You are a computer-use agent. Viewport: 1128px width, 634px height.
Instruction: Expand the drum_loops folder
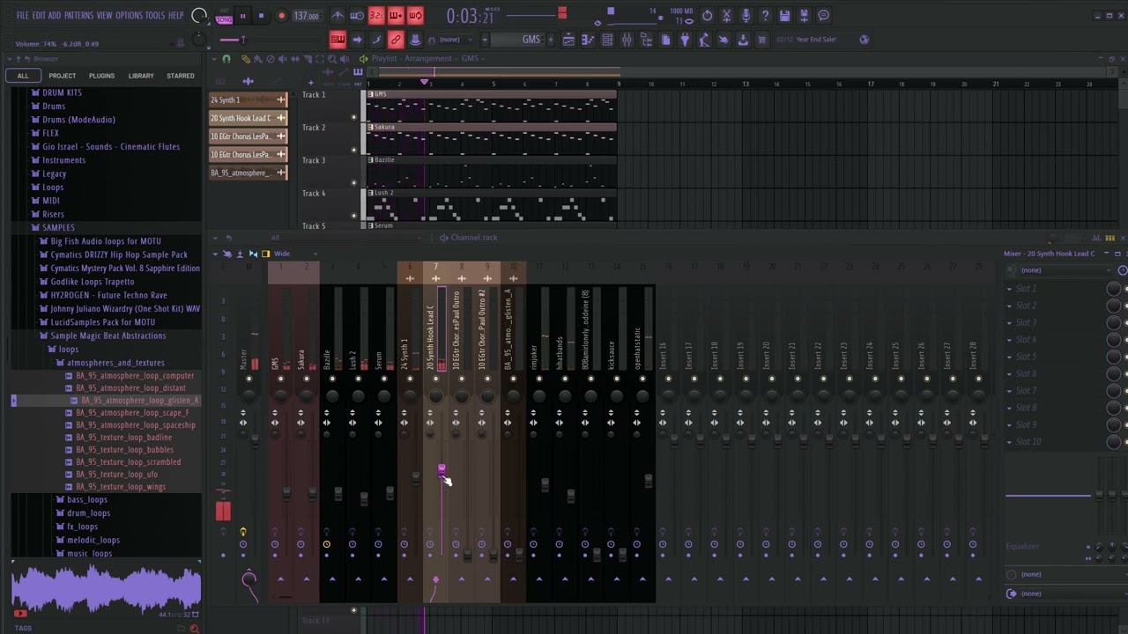pyautogui.click(x=84, y=513)
